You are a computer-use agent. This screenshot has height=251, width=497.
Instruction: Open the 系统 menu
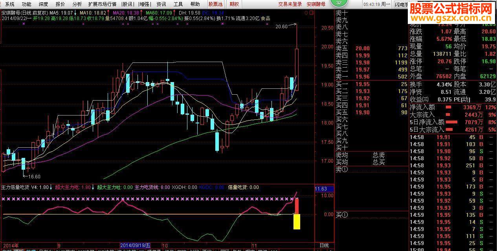pos(10,4)
